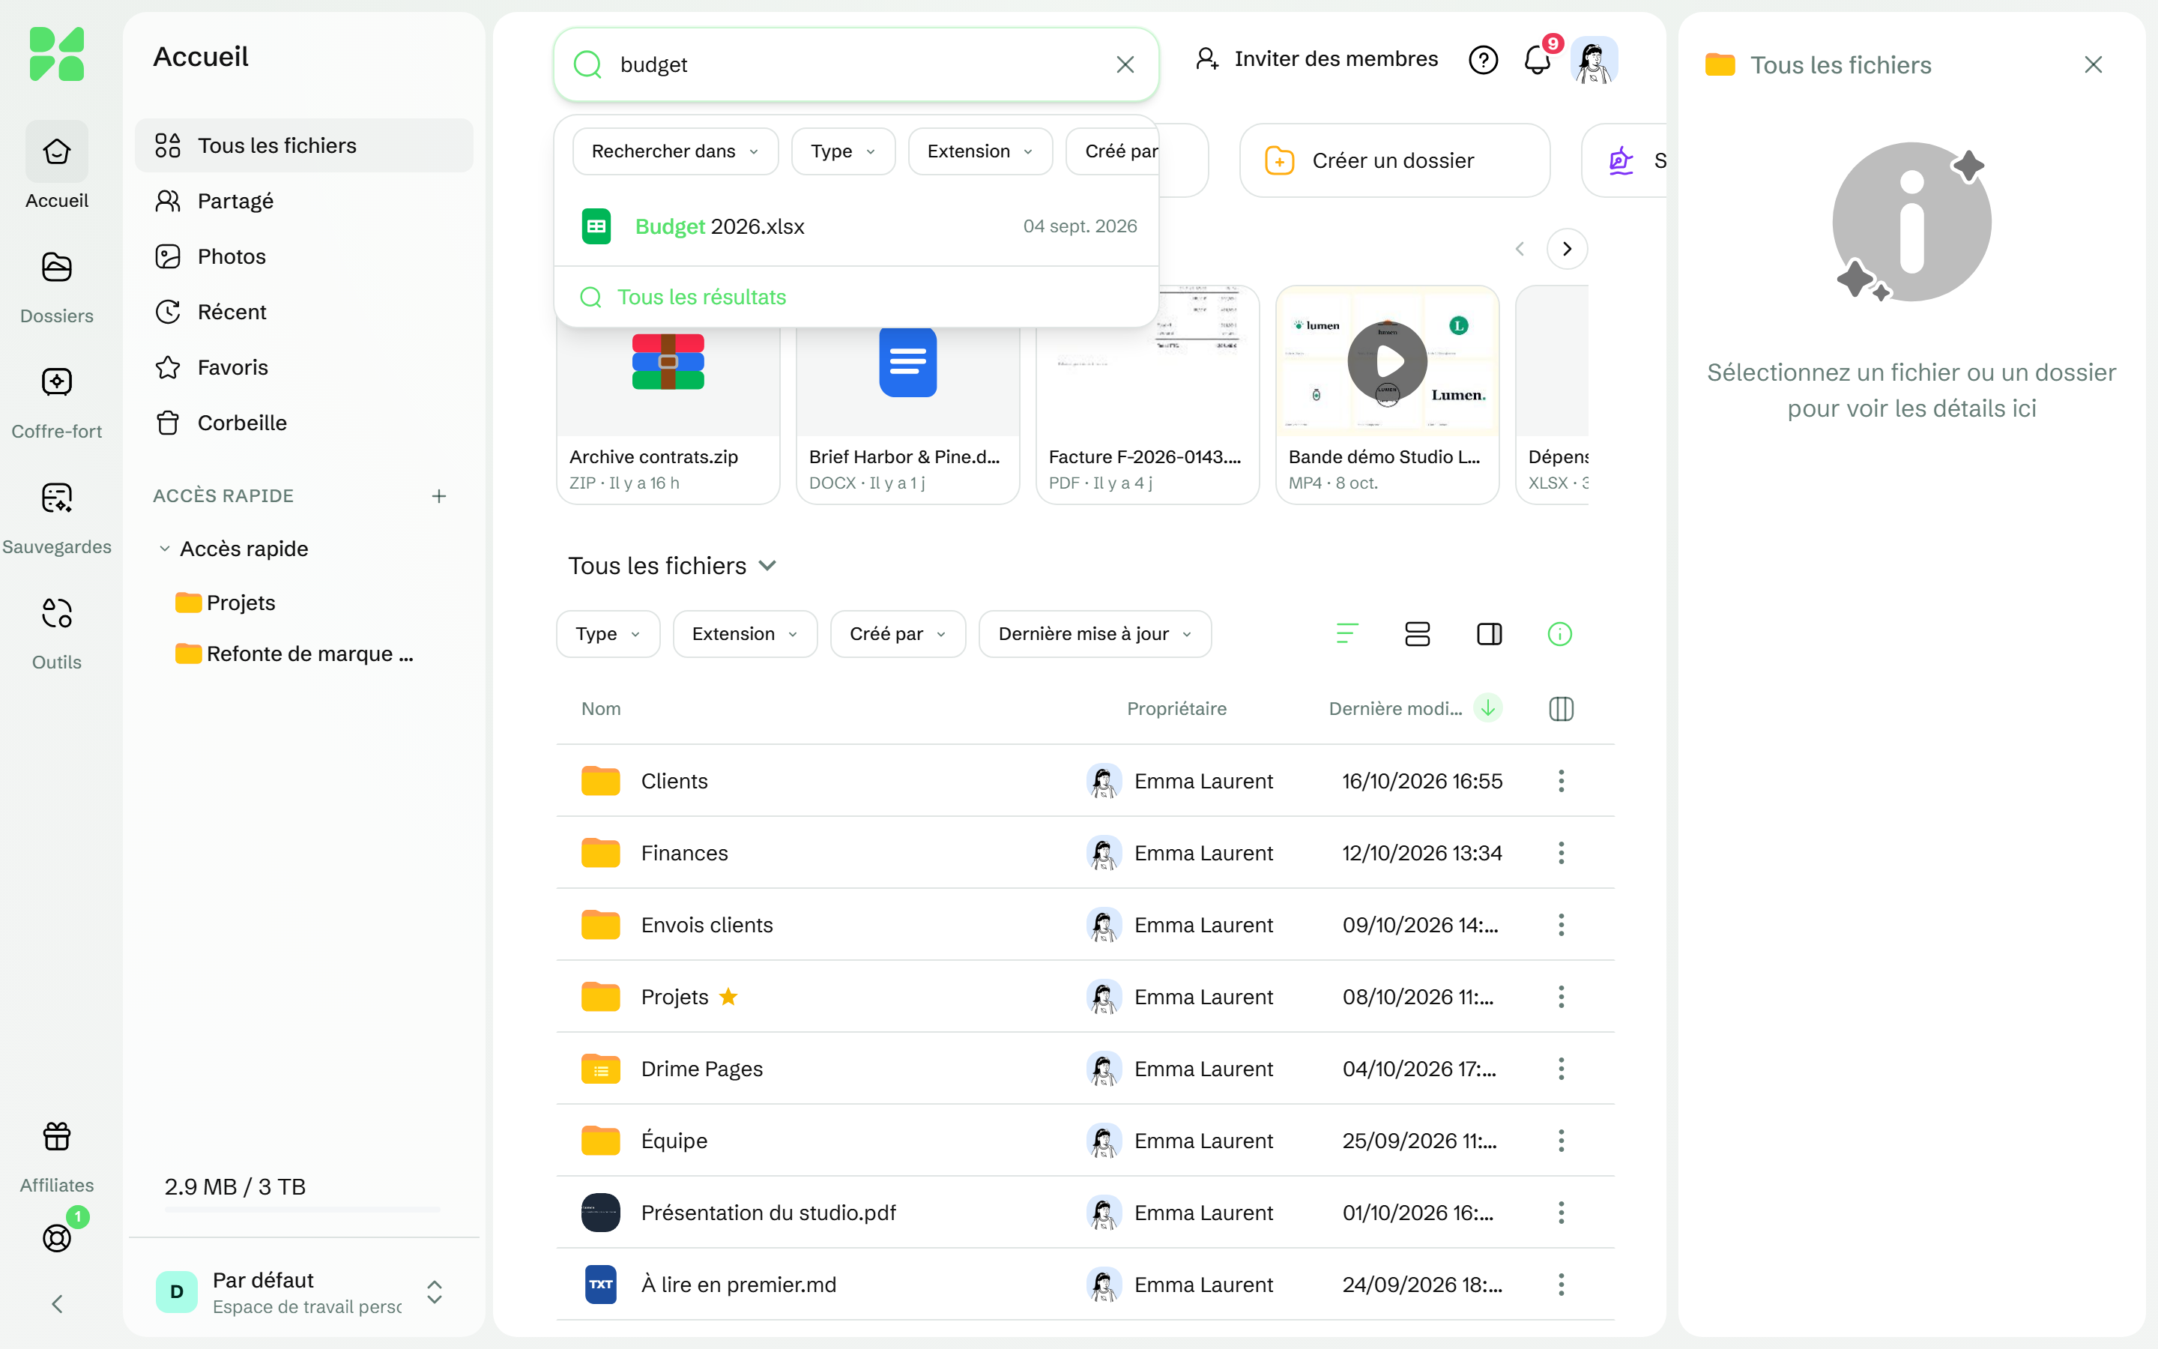Click into the budget search input field
The image size is (2158, 1349).
pos(856,64)
